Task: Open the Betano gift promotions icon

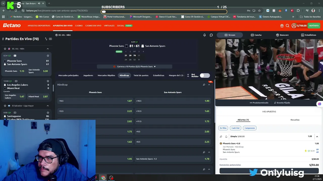Action: click(x=282, y=26)
